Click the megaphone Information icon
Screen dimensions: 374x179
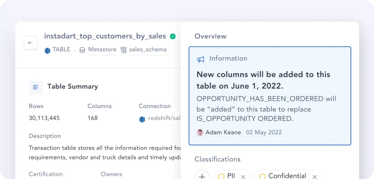pyautogui.click(x=200, y=59)
